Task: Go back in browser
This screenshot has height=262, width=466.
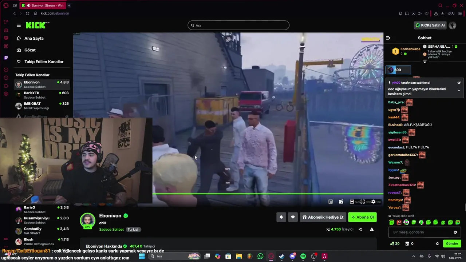Action: pyautogui.click(x=15, y=13)
